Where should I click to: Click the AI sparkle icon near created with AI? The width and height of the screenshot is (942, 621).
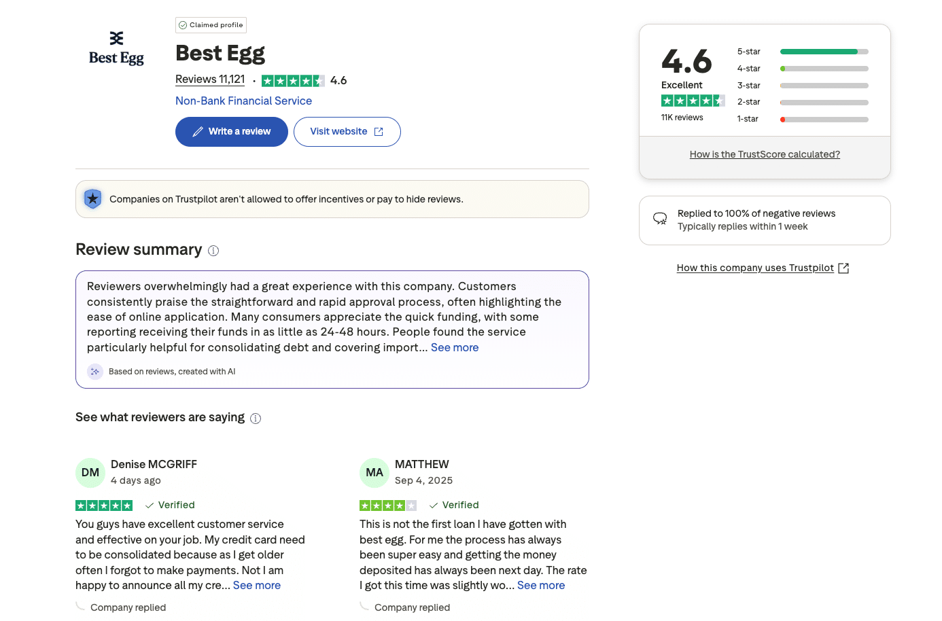click(94, 372)
